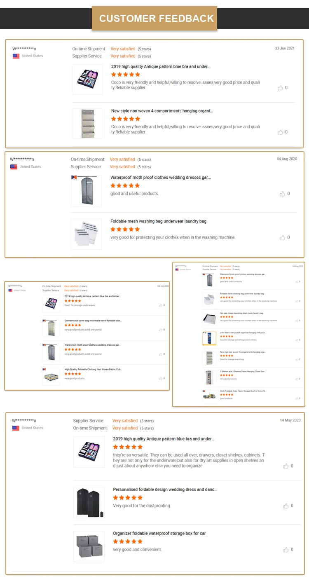Open the gray storage cubes product thumbnail
The height and width of the screenshot is (581, 309).
(89, 546)
